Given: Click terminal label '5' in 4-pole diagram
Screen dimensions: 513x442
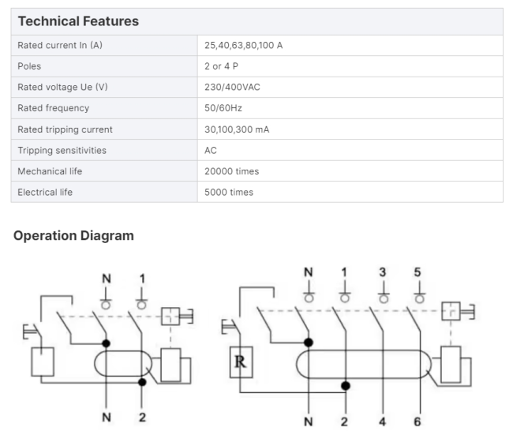Looking at the screenshot, I should tap(418, 272).
